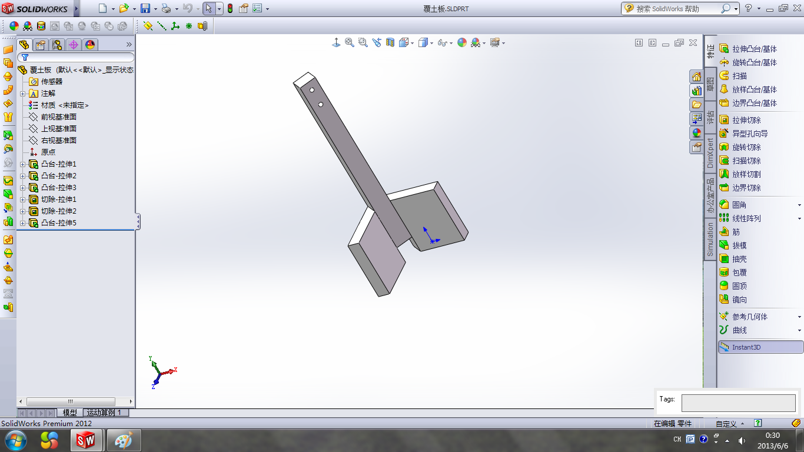
Task: Click the 旋转凸台/基体 feature command
Action: (748, 62)
